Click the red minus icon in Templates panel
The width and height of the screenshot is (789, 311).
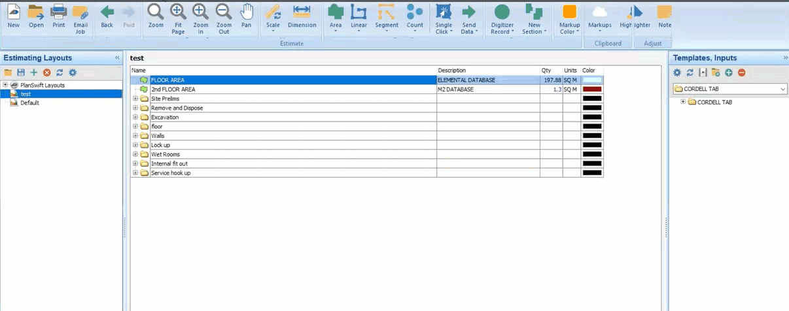click(741, 73)
